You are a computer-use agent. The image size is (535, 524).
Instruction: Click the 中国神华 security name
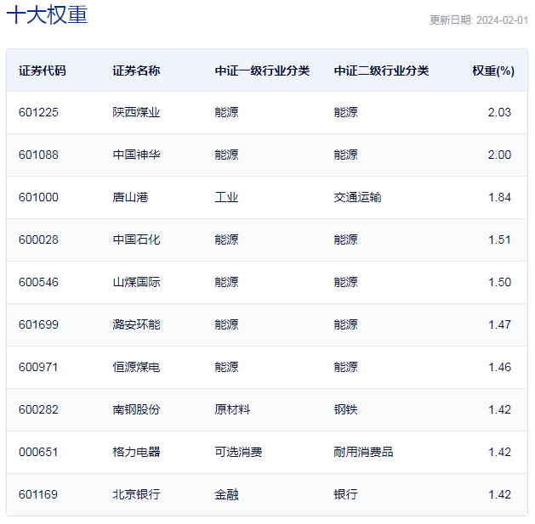[136, 155]
